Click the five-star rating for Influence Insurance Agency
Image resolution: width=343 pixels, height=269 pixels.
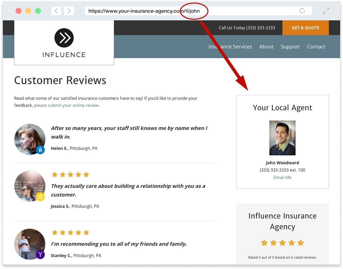[x=282, y=243]
